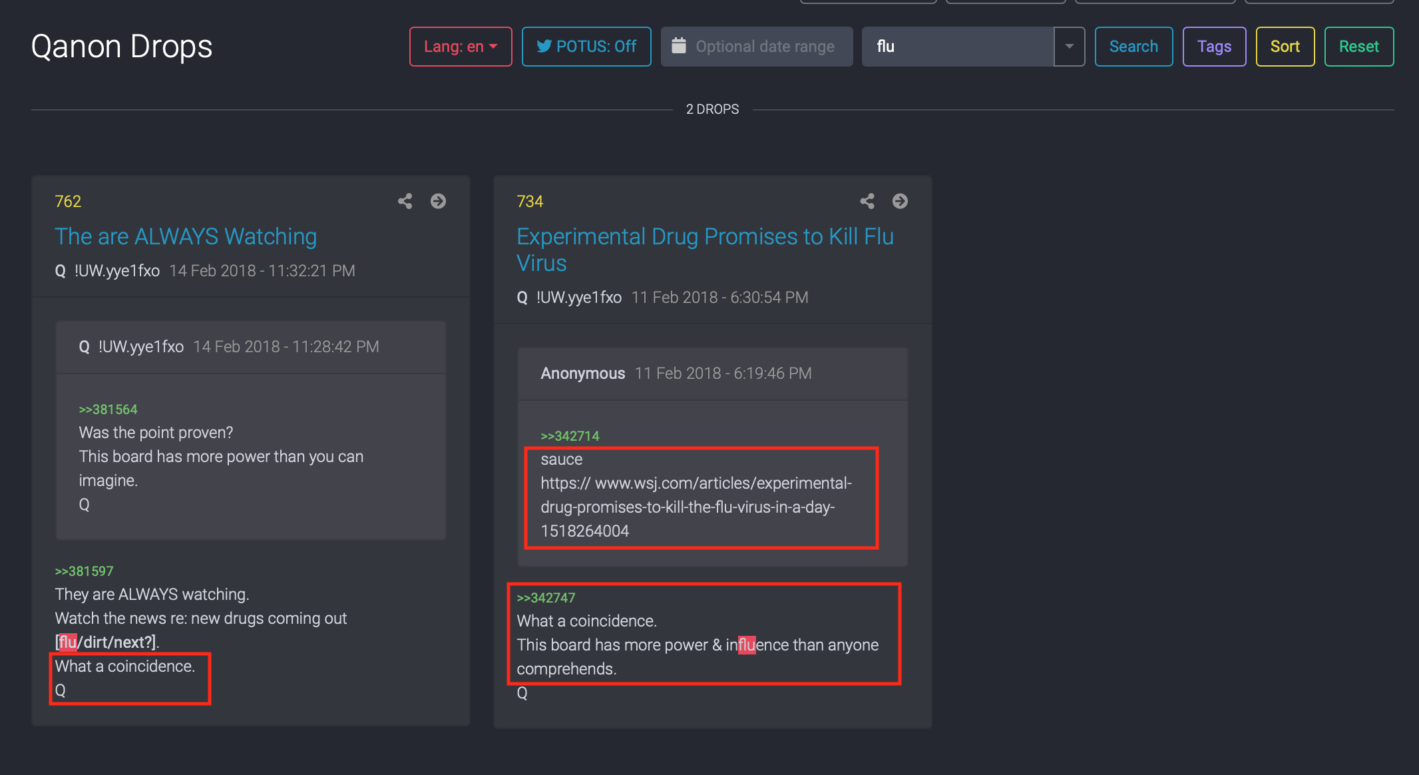
Task: Click the '2 DROPS' count label
Action: (712, 109)
